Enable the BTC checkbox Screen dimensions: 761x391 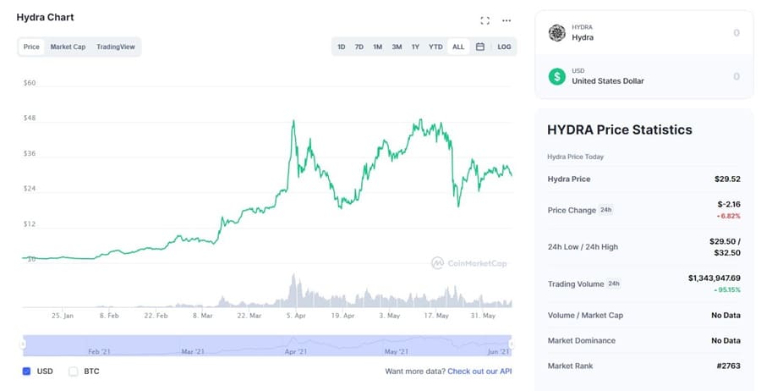point(73,371)
